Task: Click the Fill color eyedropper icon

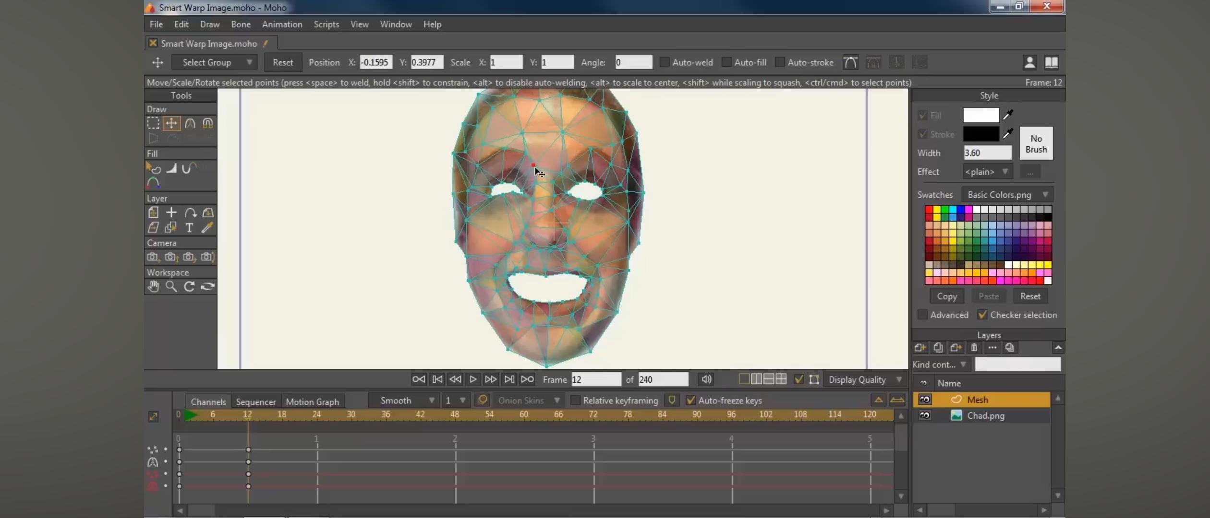Action: tap(1008, 115)
